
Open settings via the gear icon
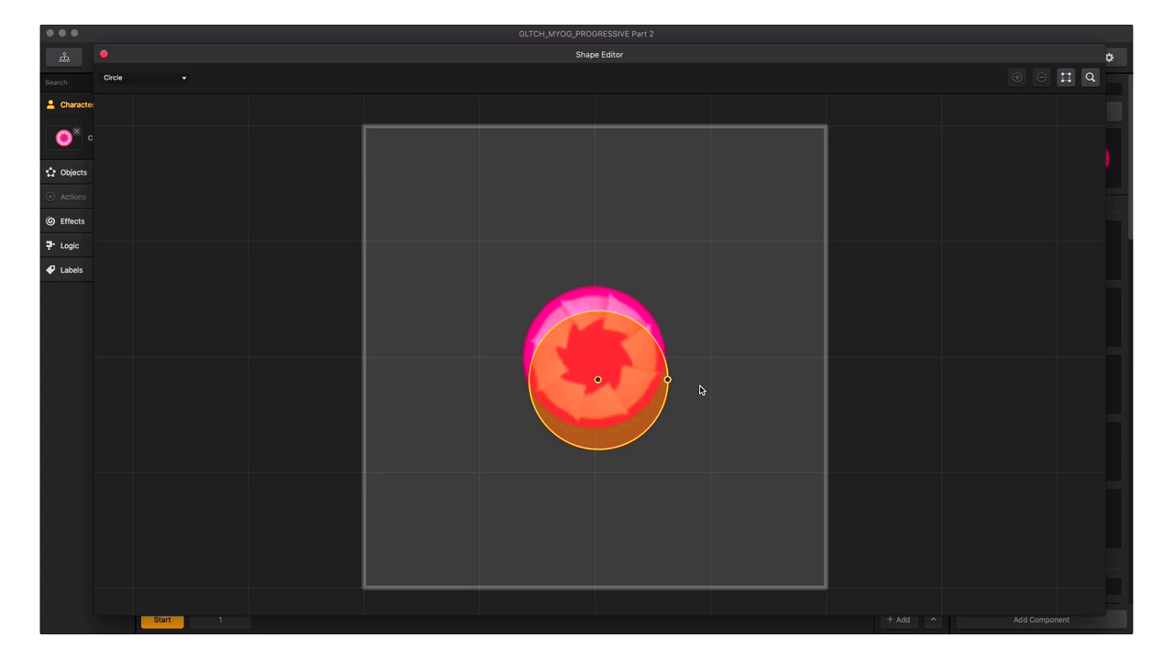(1110, 57)
